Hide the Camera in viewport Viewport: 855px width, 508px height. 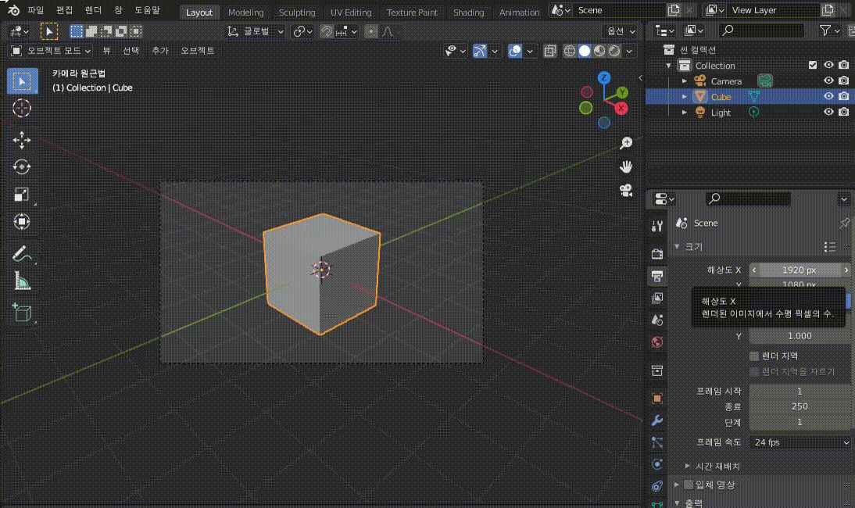(x=828, y=80)
